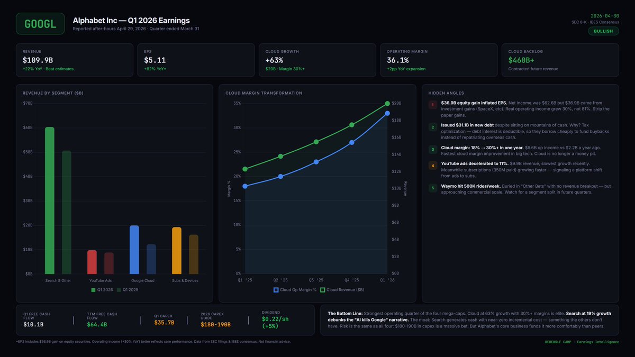Click the red YouTube Ads Q1 2026 bar
Viewport: 635px width, 357px height.
[x=92, y=262]
